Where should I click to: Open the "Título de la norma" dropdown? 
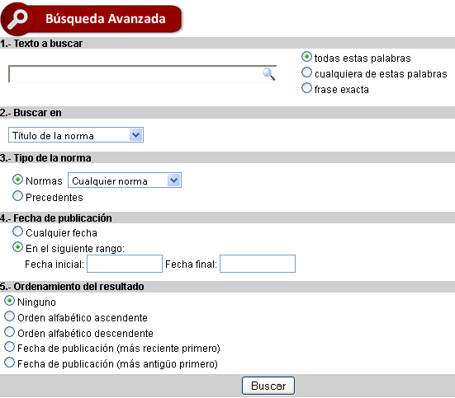click(76, 135)
